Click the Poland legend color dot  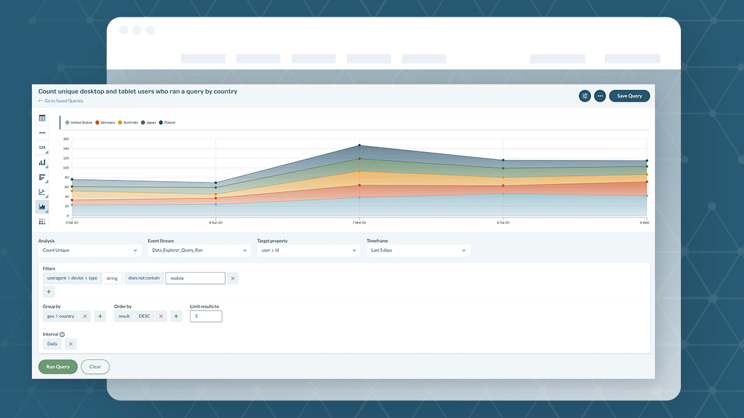[160, 122]
